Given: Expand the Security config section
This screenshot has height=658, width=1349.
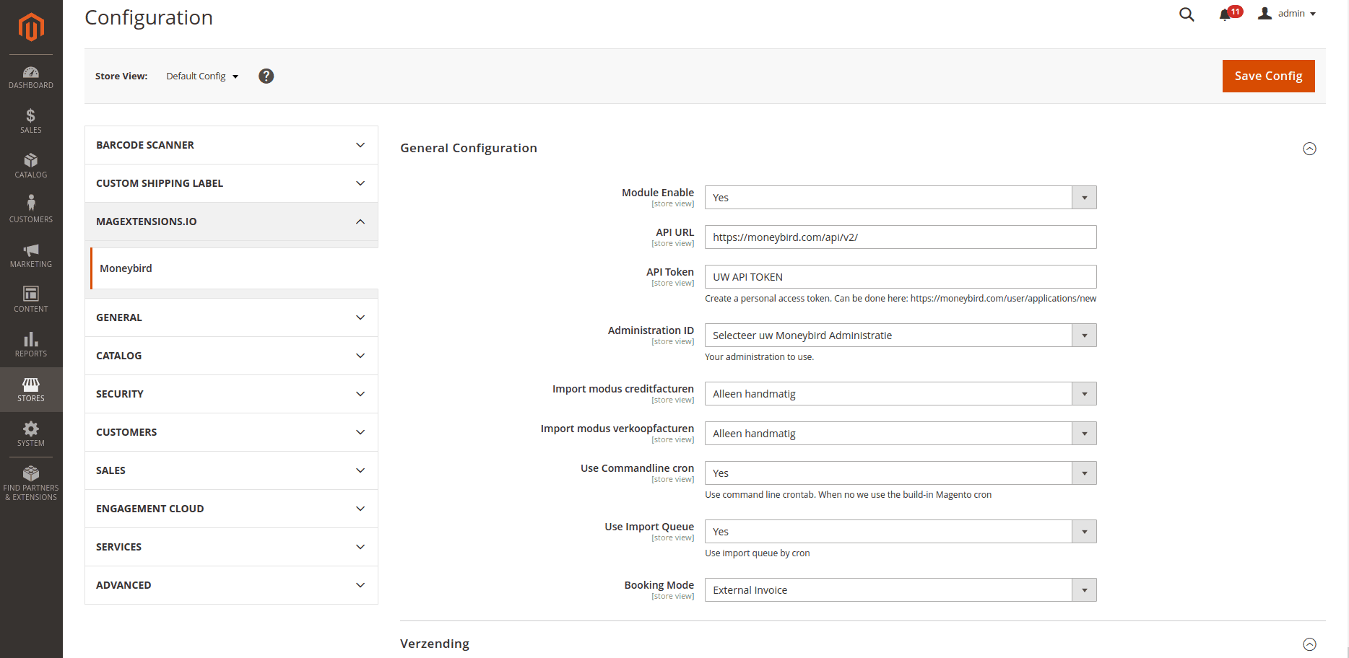Looking at the screenshot, I should pos(231,394).
